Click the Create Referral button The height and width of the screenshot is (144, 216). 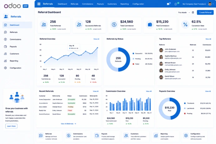[x=205, y=13]
